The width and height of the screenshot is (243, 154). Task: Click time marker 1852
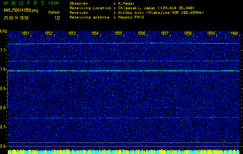[49, 33]
